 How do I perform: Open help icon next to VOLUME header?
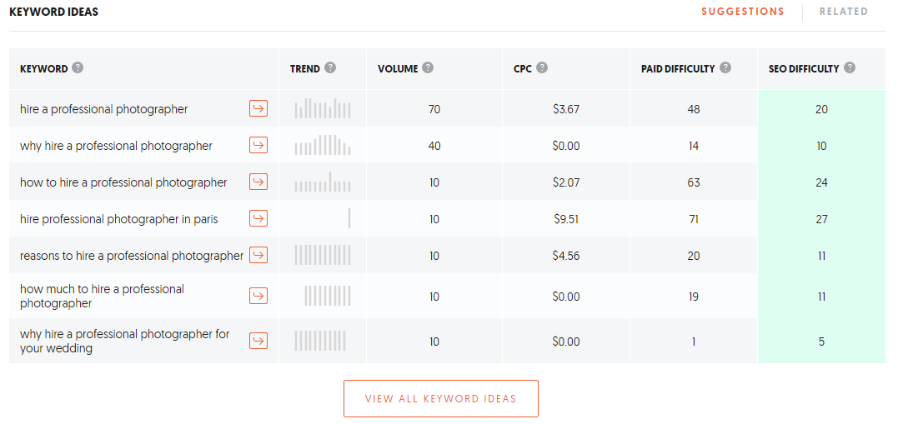pyautogui.click(x=428, y=68)
